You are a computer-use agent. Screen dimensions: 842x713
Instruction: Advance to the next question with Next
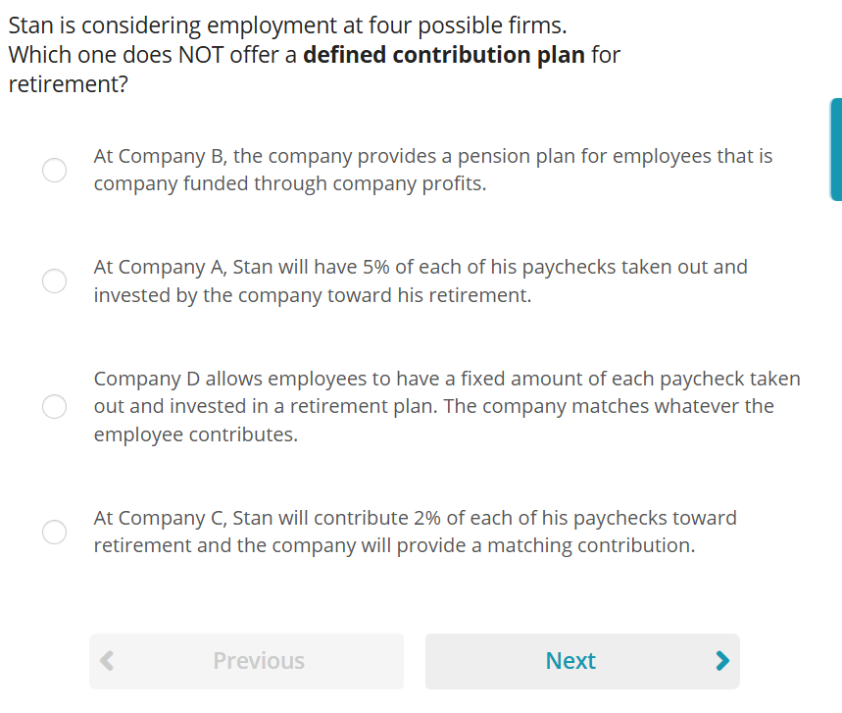point(582,660)
